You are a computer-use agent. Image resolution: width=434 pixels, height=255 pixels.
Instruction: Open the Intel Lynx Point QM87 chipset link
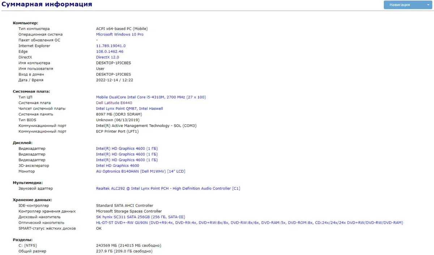129,108
